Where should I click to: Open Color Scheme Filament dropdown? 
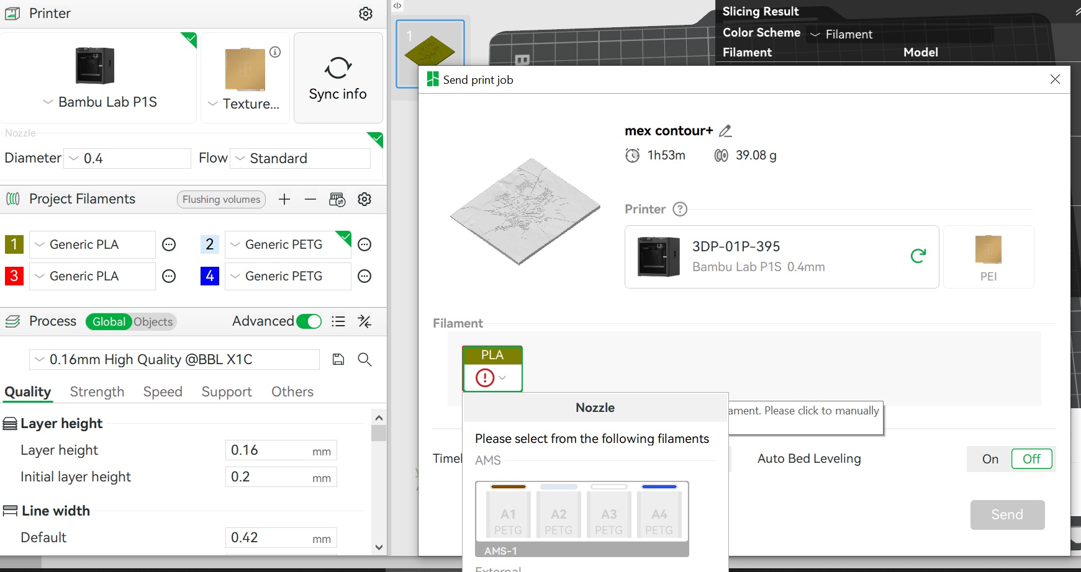tap(900, 34)
